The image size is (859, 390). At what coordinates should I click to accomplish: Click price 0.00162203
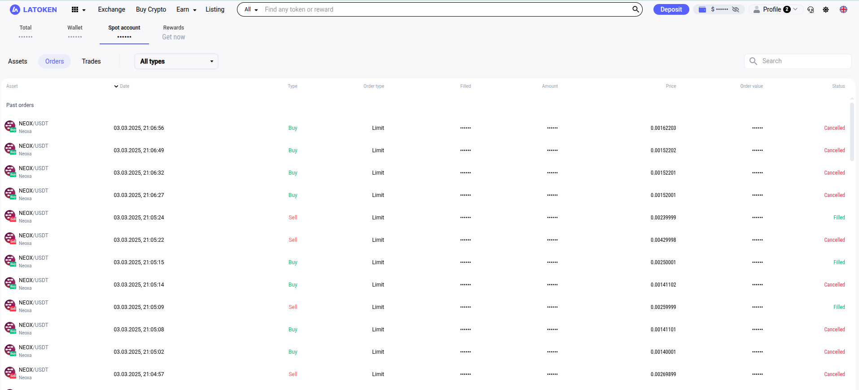pos(663,128)
